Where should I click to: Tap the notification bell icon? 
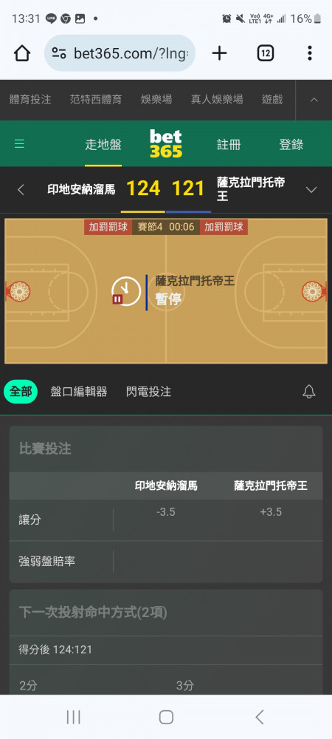(x=309, y=391)
